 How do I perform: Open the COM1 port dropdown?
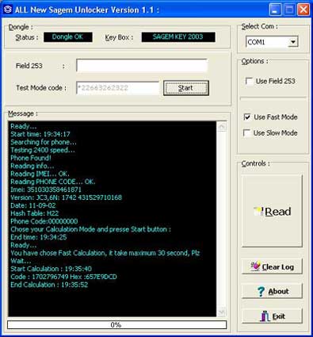pyautogui.click(x=292, y=42)
